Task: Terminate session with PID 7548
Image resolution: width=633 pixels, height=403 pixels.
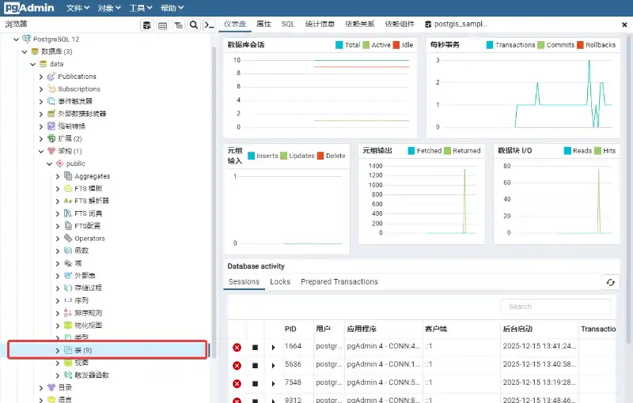Action: (237, 384)
